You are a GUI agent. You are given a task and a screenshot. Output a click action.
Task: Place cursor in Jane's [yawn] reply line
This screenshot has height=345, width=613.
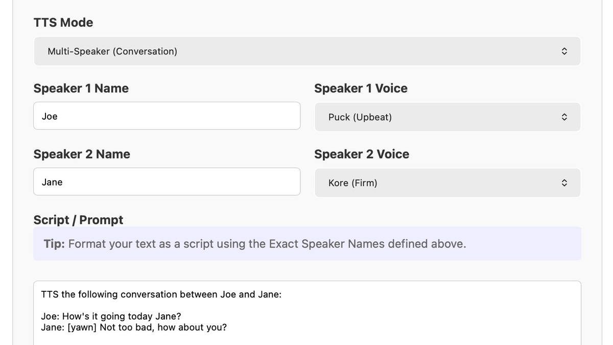(x=134, y=327)
